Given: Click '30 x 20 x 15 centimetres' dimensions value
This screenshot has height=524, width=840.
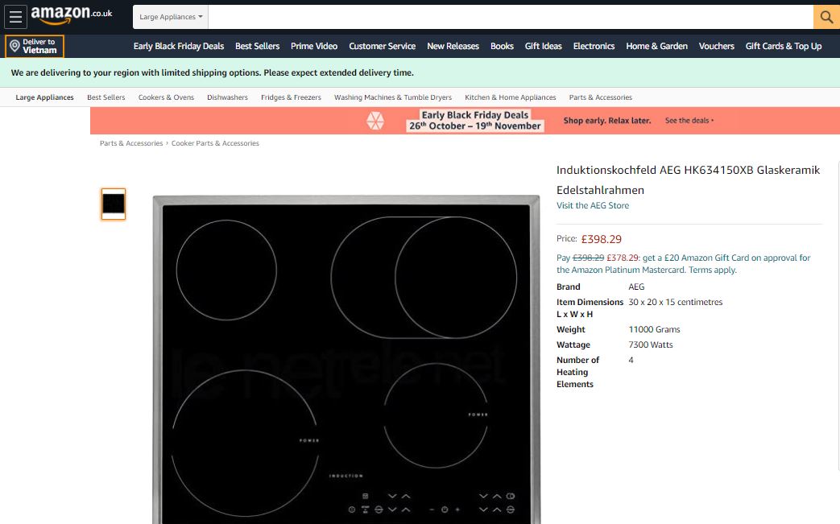Looking at the screenshot, I should point(675,303).
